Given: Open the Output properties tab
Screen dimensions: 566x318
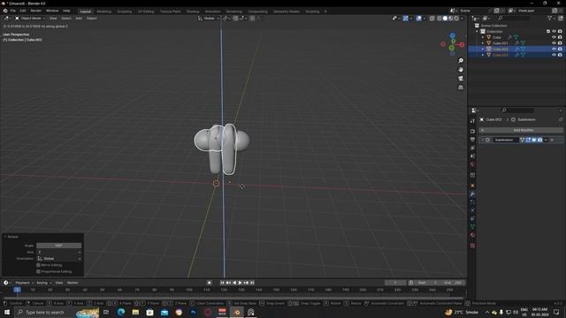Looking at the screenshot, I should click(x=472, y=140).
